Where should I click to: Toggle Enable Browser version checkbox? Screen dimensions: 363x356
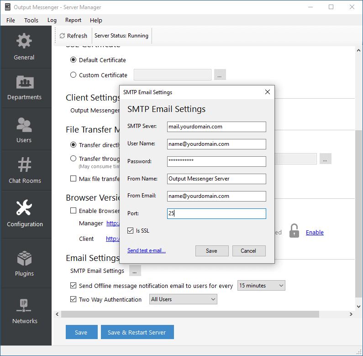click(x=73, y=211)
